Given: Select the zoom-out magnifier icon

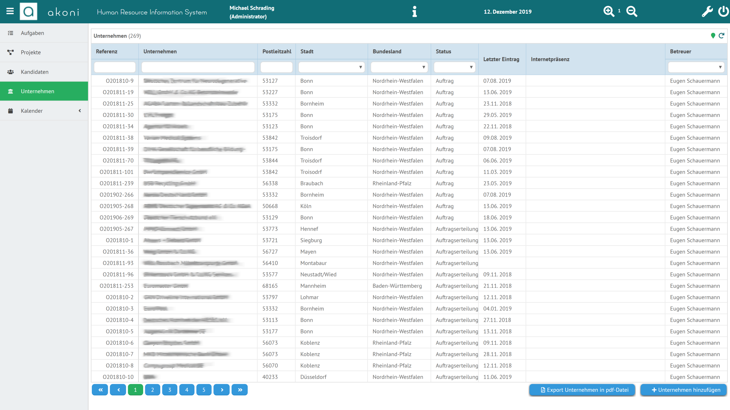Looking at the screenshot, I should click(x=631, y=11).
